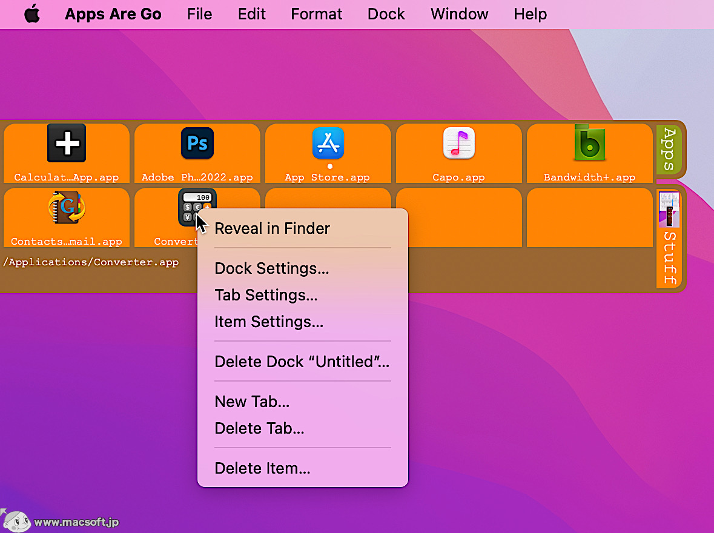Choose Delete Item… menu entry

coord(303,468)
